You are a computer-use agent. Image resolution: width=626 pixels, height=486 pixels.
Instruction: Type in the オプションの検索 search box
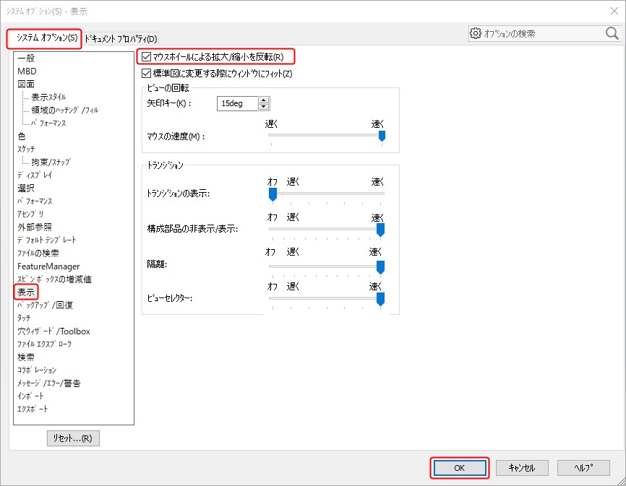coord(542,33)
